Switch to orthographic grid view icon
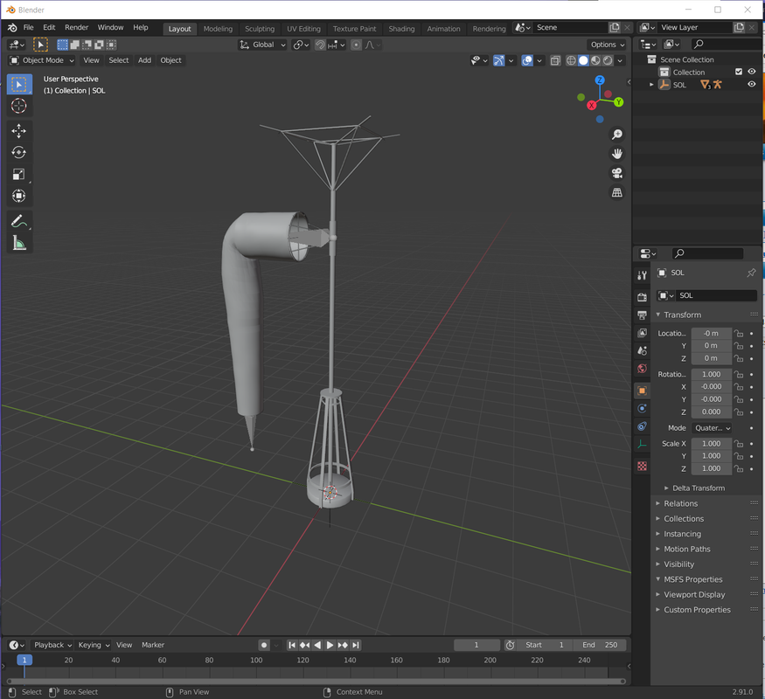Screen dimensions: 765x699 tap(617, 193)
